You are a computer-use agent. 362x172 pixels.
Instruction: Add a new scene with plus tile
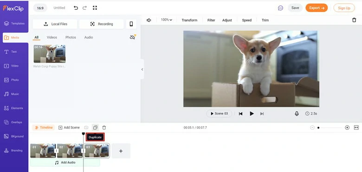(x=121, y=151)
